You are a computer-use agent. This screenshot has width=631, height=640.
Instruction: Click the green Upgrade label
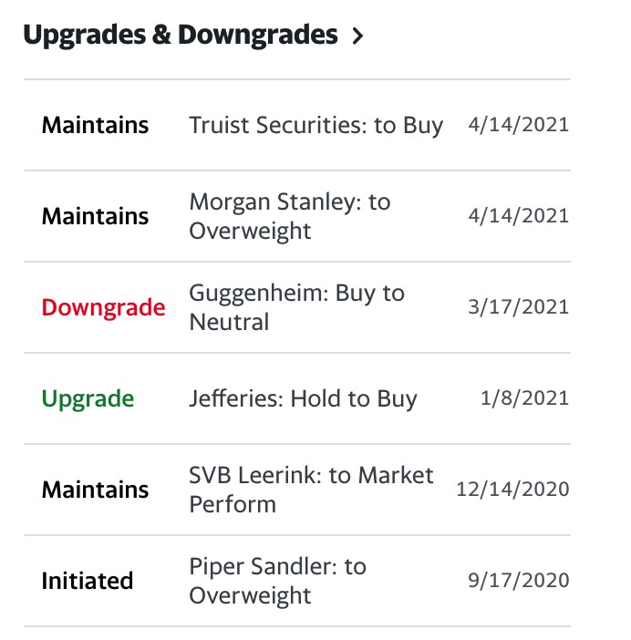click(88, 398)
